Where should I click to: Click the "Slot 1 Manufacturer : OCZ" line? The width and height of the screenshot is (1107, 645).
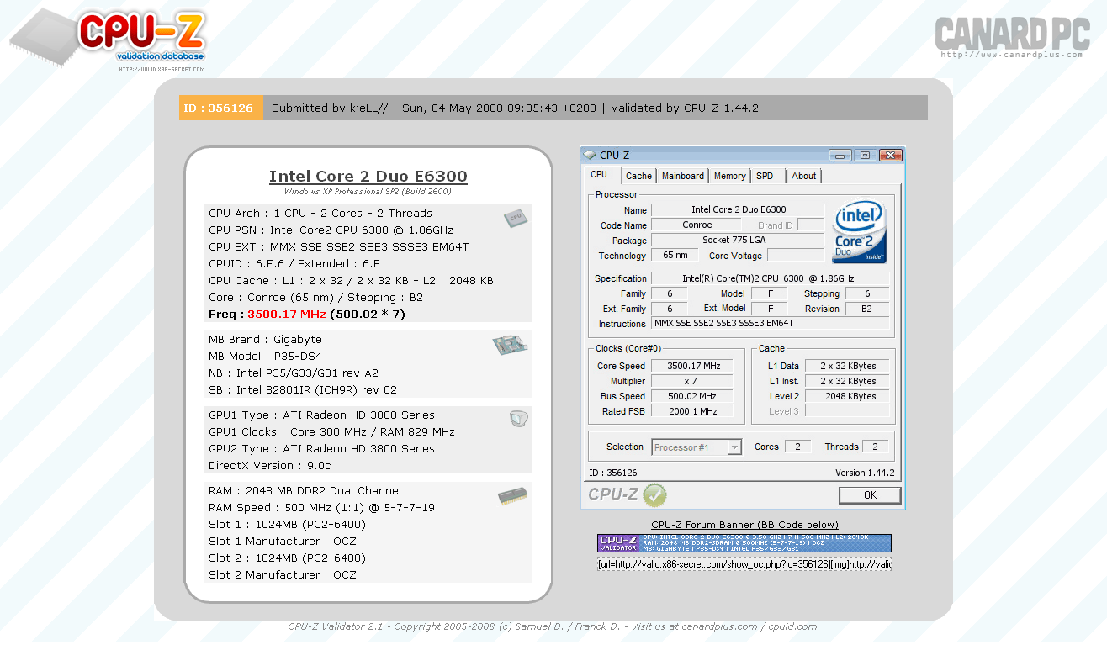283,542
